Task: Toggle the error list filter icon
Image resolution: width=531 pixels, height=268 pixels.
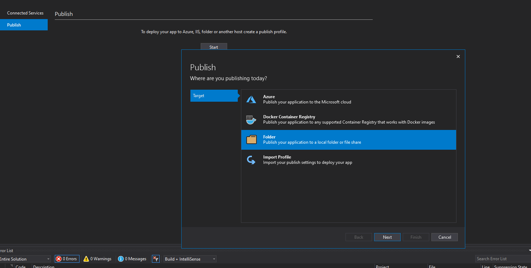Action: pyautogui.click(x=156, y=259)
